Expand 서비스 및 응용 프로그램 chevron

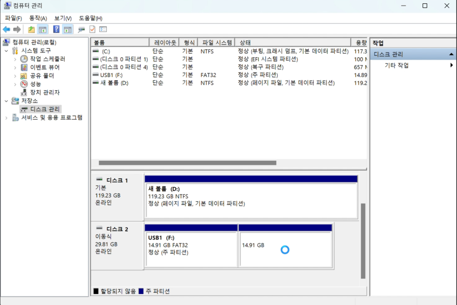7,118
